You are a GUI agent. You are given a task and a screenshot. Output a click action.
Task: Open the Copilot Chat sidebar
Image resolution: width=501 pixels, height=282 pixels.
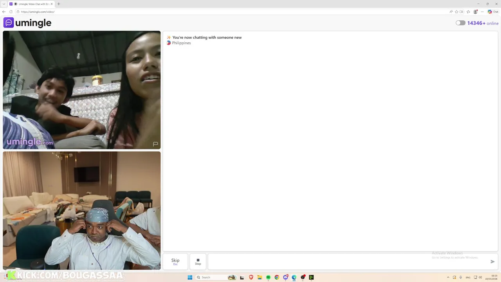click(493, 12)
